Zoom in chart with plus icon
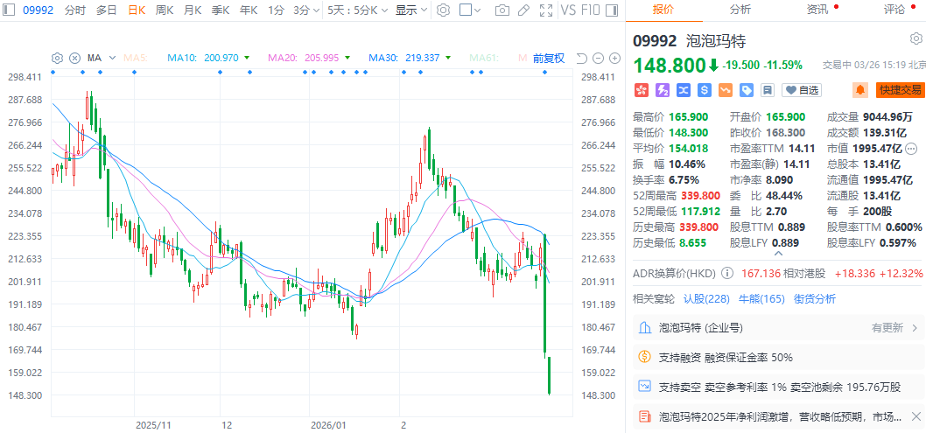The width and height of the screenshot is (926, 433). [614, 58]
